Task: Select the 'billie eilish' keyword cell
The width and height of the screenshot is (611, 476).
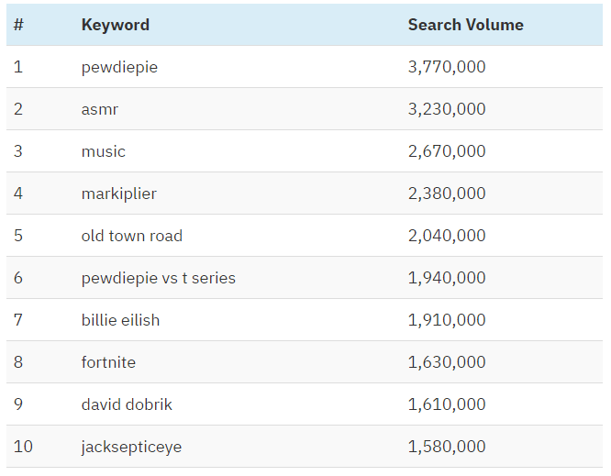Action: pyautogui.click(x=120, y=320)
